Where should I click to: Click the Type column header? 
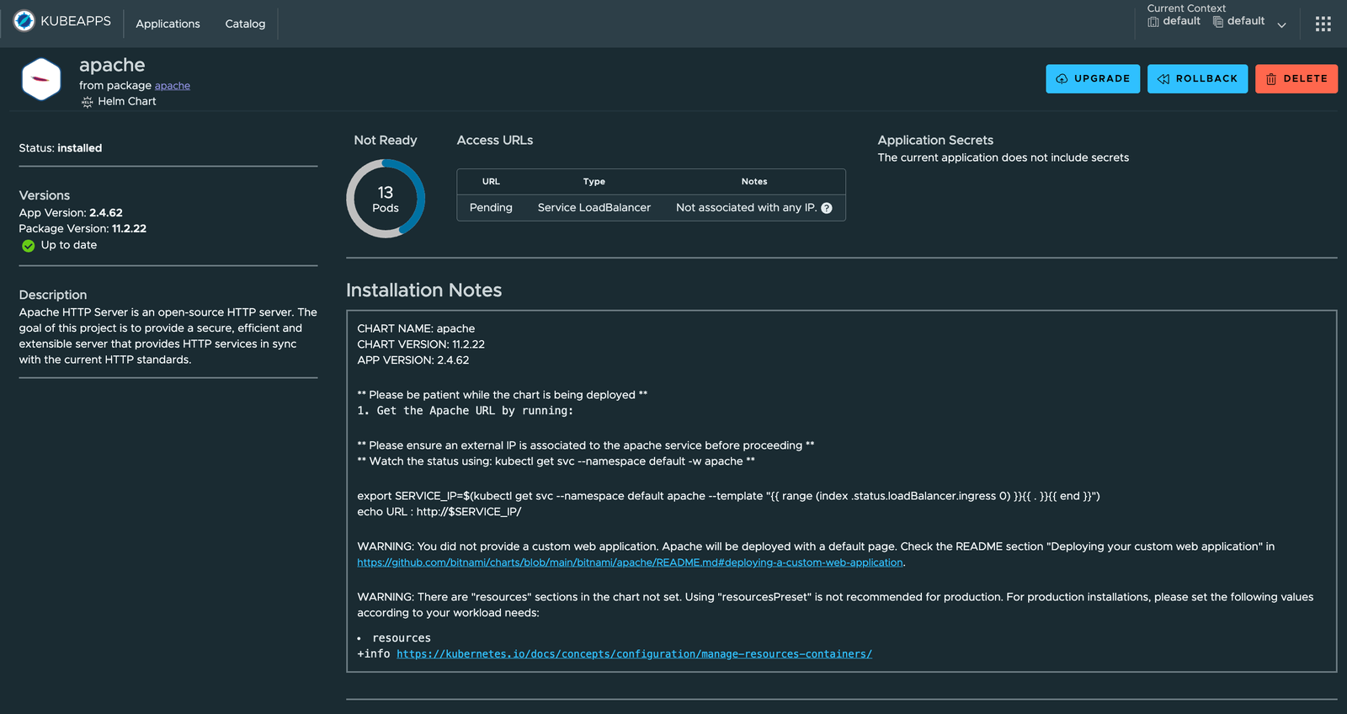click(594, 182)
